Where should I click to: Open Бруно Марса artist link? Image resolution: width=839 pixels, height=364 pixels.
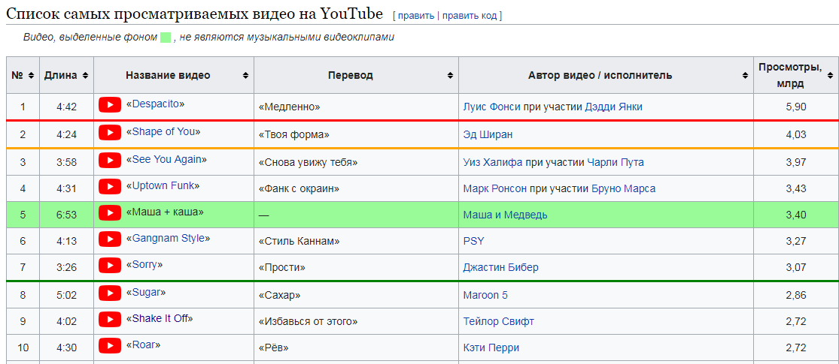pos(623,188)
